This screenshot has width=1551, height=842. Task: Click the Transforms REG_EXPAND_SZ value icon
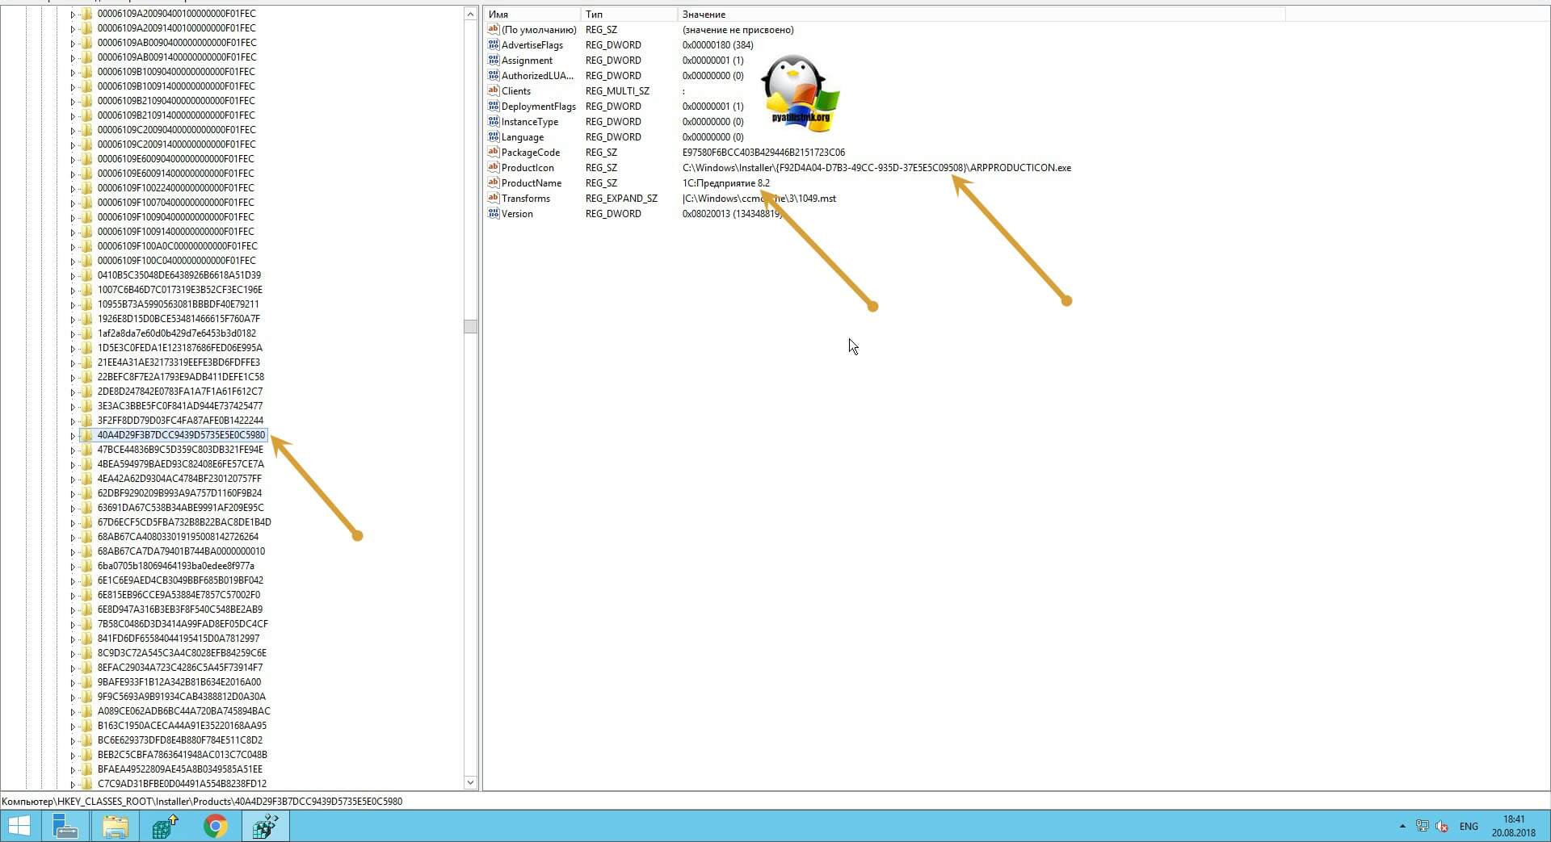493,199
